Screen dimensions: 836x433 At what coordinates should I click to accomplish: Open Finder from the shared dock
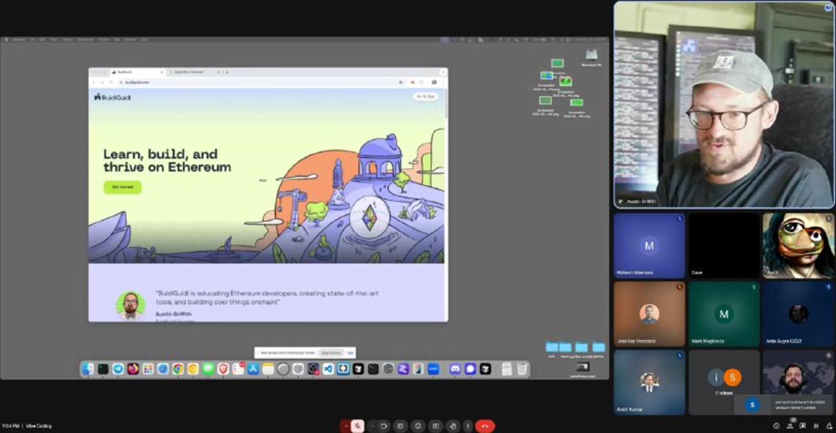coord(88,369)
